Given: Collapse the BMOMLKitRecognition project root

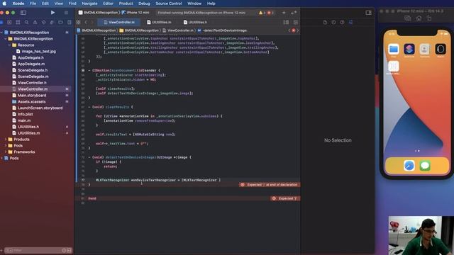Looking at the screenshot, I should click(x=1, y=33).
